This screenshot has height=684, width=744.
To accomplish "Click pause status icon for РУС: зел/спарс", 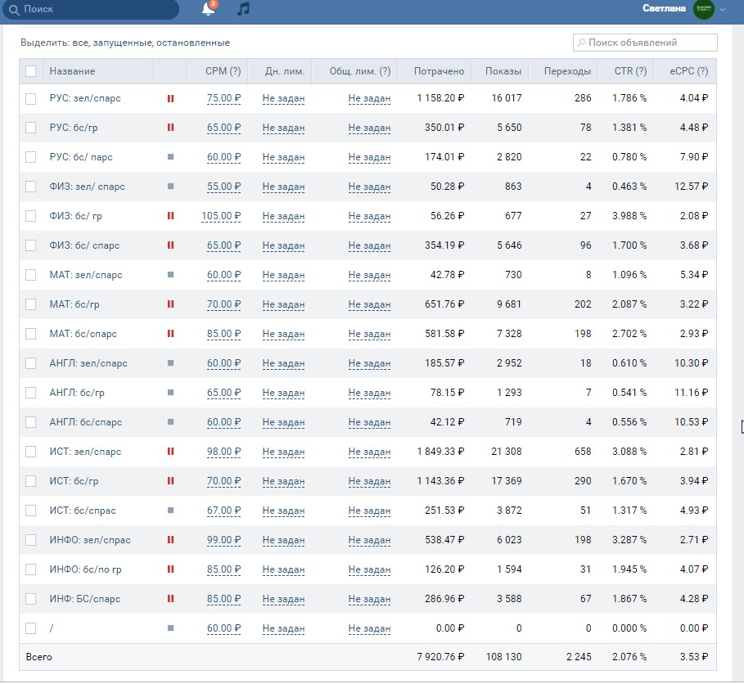I will click(x=170, y=99).
